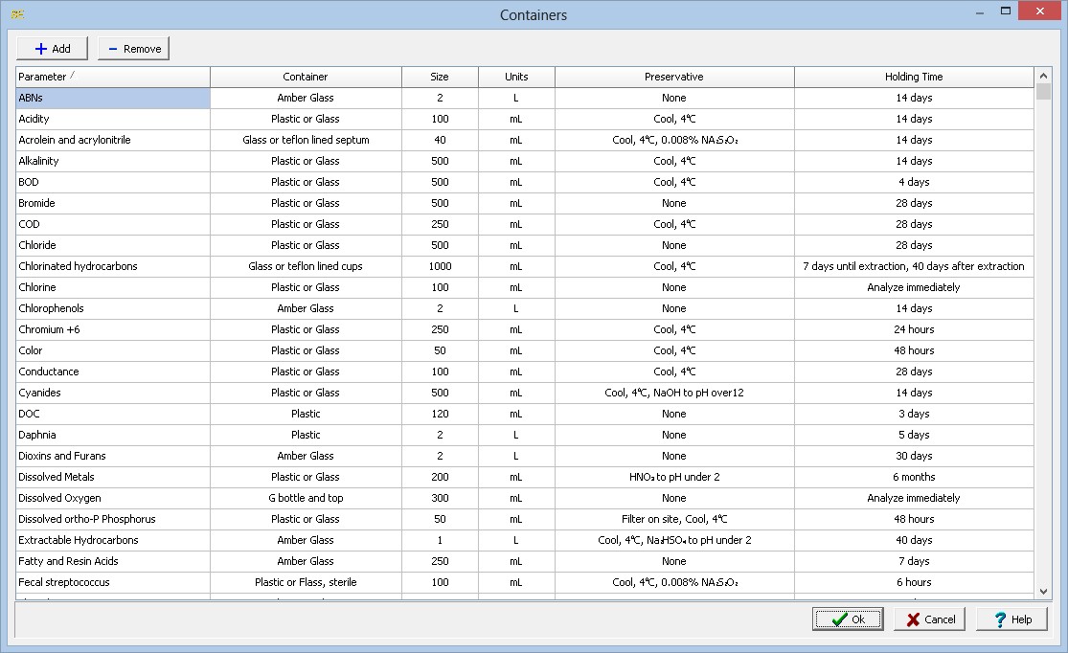Confirm with the Ok checkmark button
Image resolution: width=1068 pixels, height=653 pixels.
coord(848,619)
